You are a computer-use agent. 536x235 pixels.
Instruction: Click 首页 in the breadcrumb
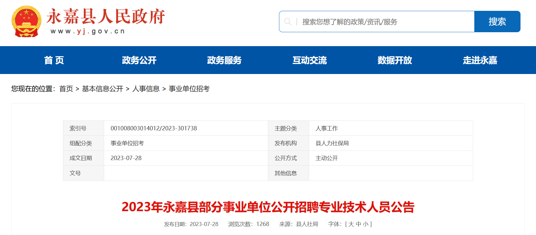coord(66,89)
